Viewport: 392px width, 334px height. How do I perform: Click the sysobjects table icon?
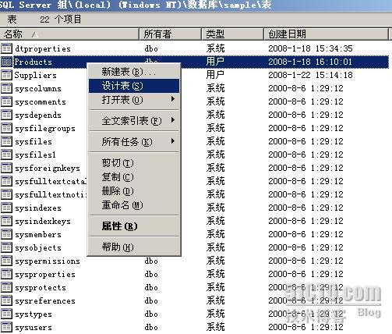pyautogui.click(x=6, y=247)
